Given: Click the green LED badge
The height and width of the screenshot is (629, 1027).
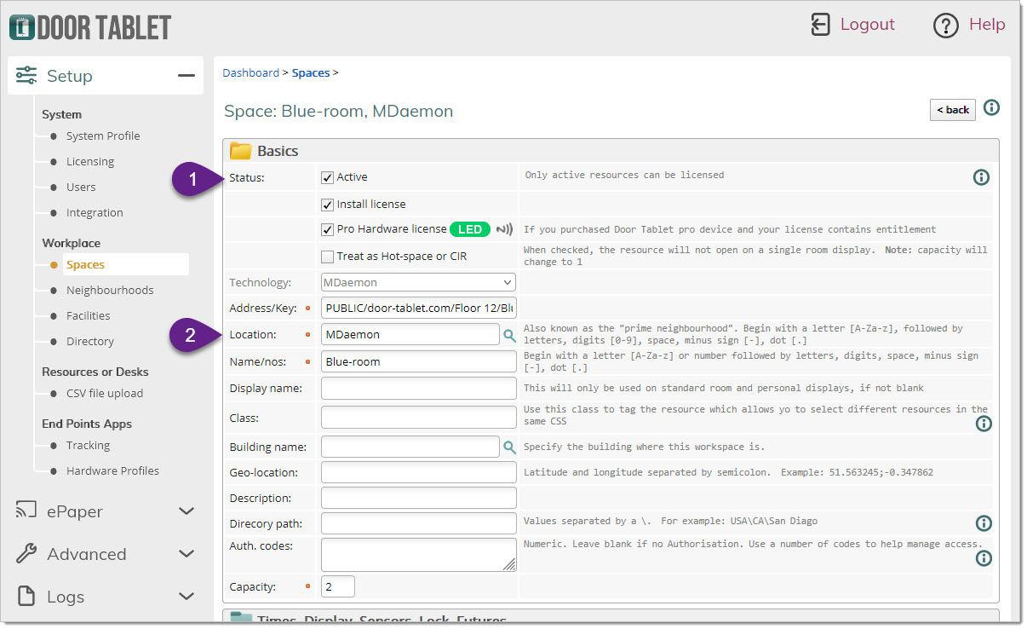Looking at the screenshot, I should point(470,229).
